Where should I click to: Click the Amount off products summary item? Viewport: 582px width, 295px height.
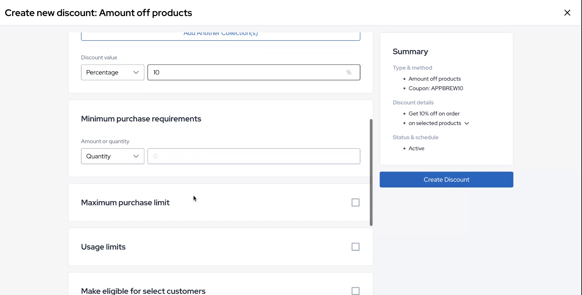434,79
